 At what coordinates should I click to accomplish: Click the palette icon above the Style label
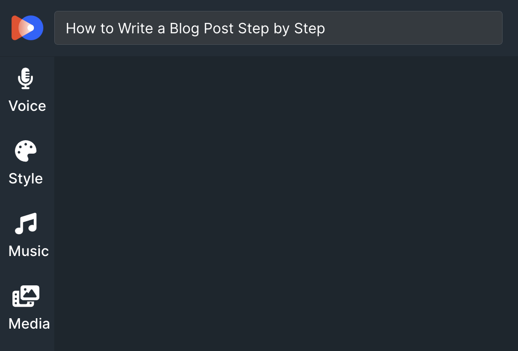click(25, 151)
